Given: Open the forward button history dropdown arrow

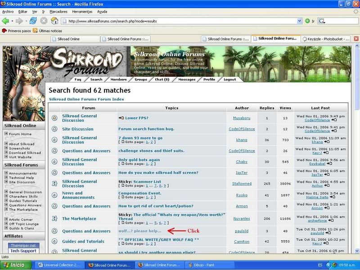Looking at the screenshot, I should pyautogui.click(x=26, y=21).
